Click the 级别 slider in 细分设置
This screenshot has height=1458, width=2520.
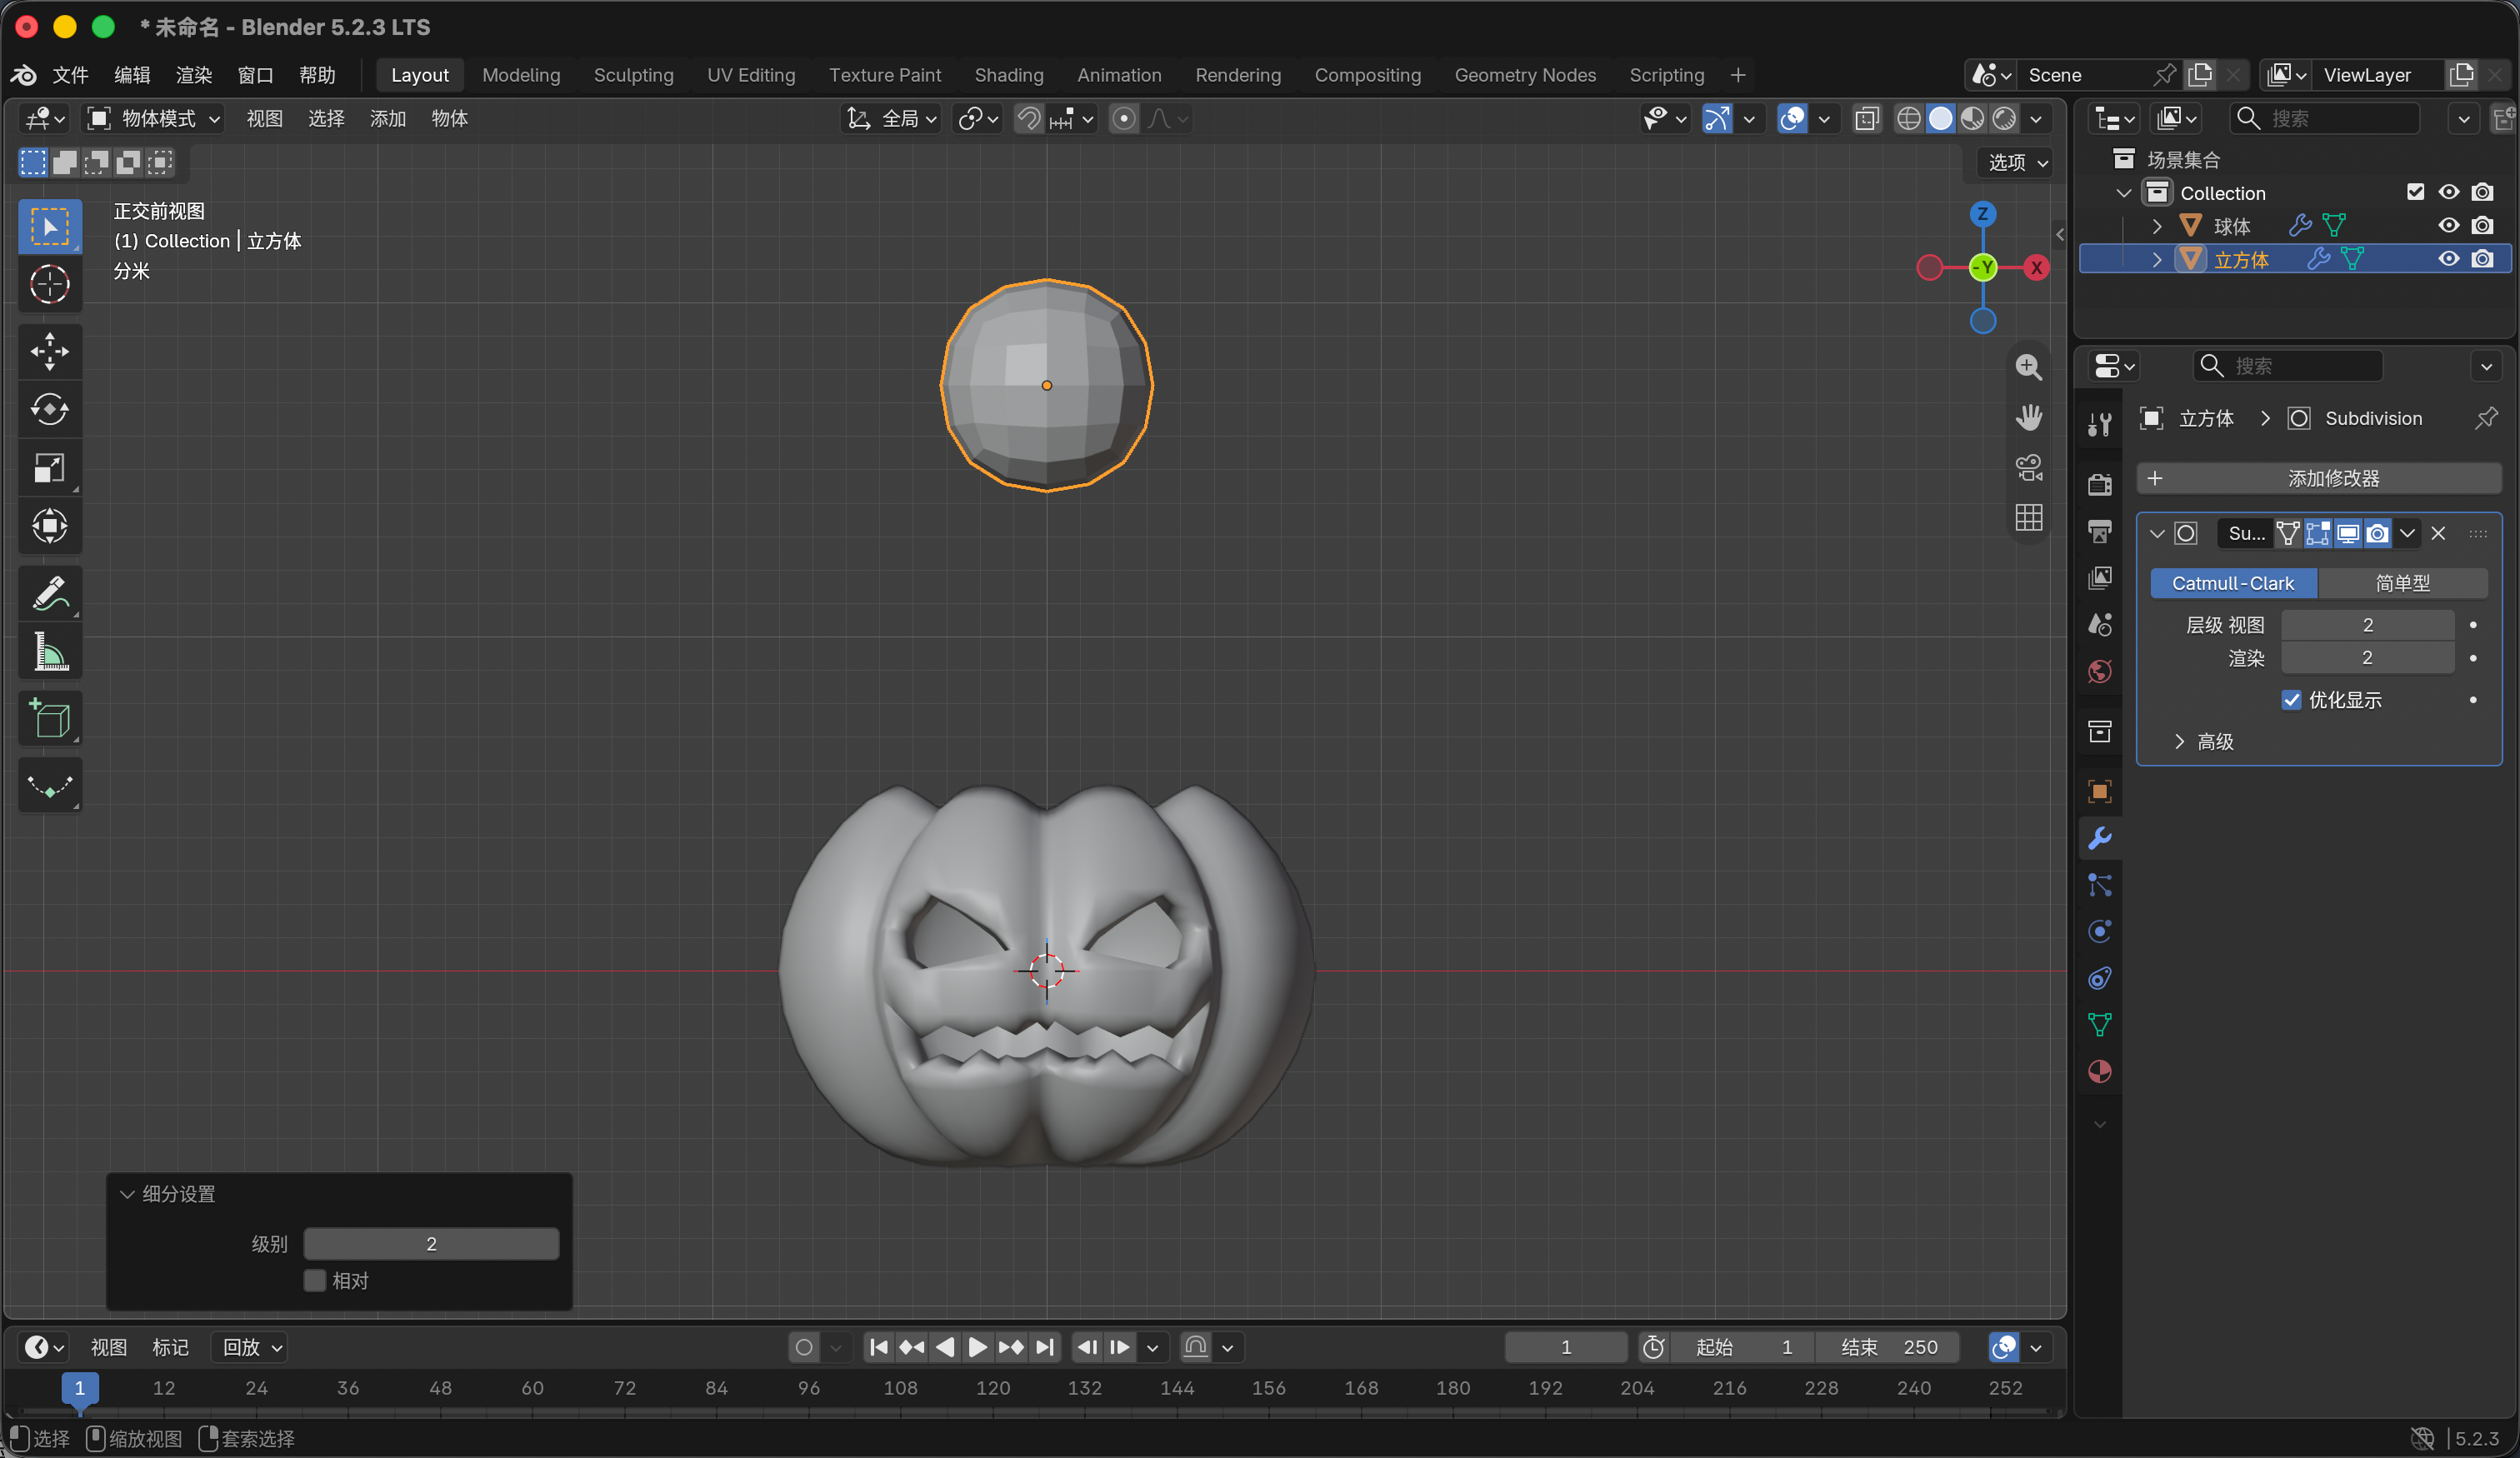(431, 1244)
